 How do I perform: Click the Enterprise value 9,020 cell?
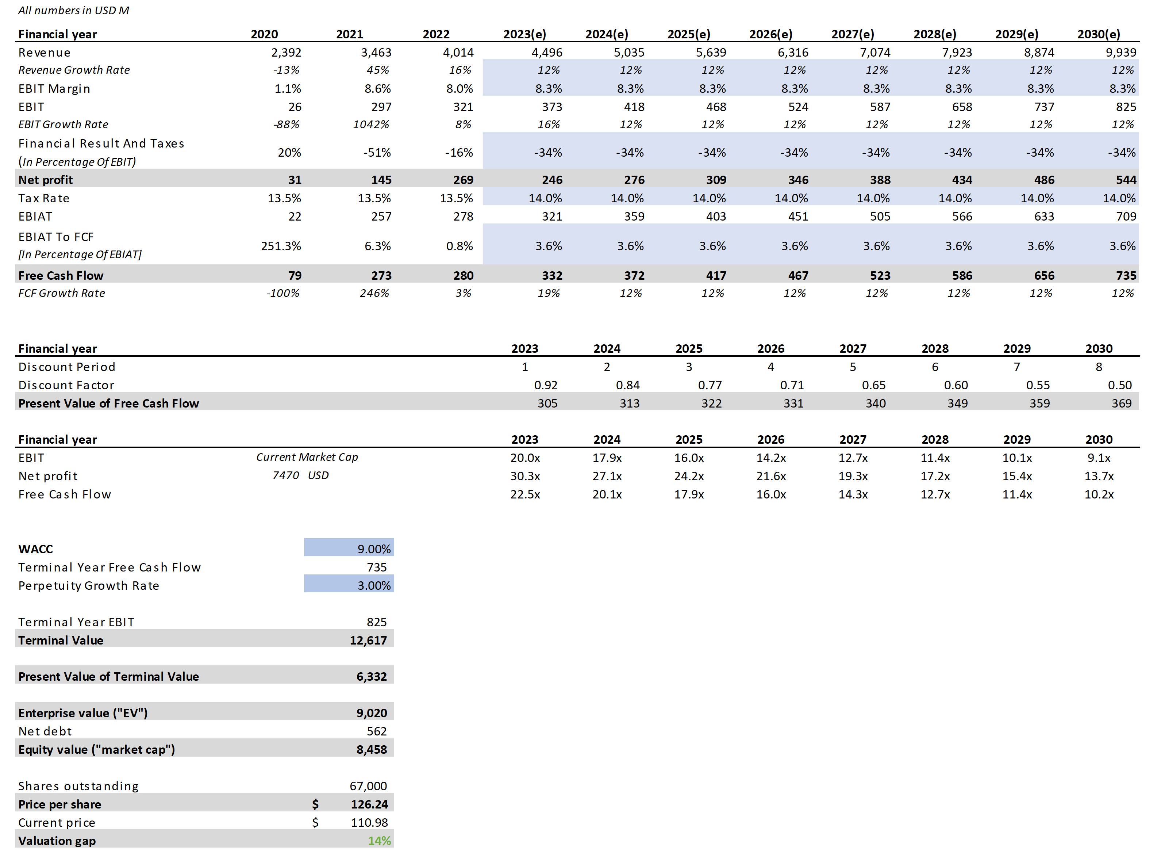tap(372, 713)
